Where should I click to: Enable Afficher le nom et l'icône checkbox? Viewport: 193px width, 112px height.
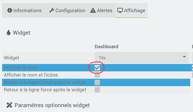point(97,75)
